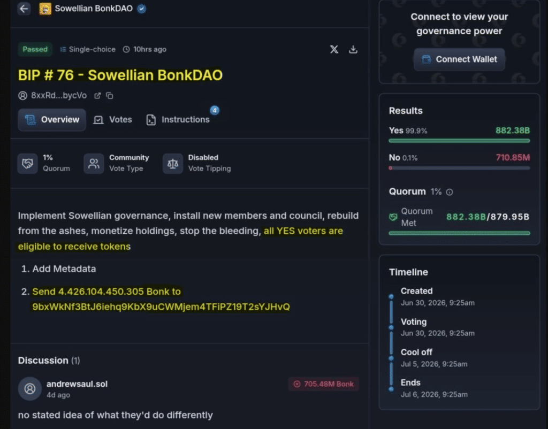Screen dimensions: 548x429
Task: Click the 705.48M Bonk vote badge
Action: (324, 384)
